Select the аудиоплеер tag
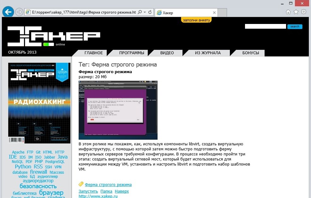311x198 pixels. click(48, 177)
